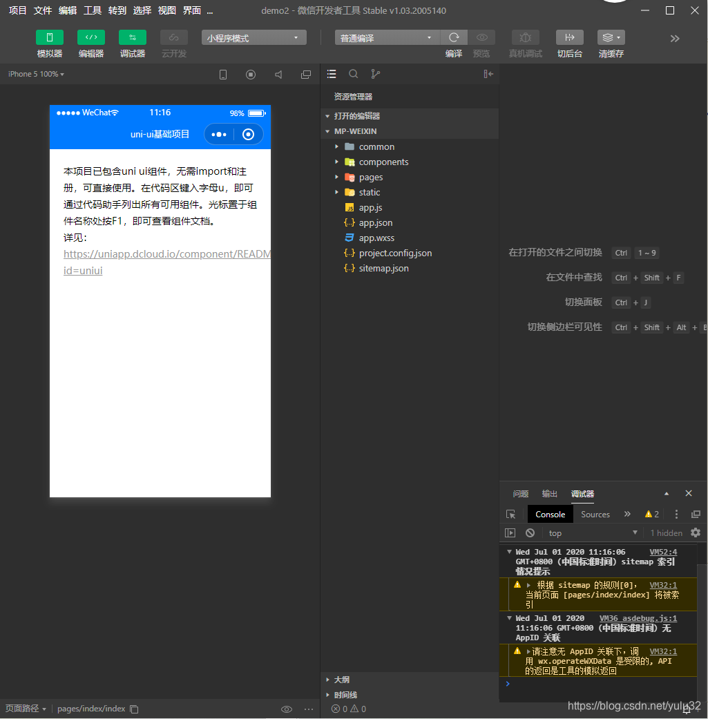Open the 工具 menu
The image size is (708, 719).
point(93,10)
